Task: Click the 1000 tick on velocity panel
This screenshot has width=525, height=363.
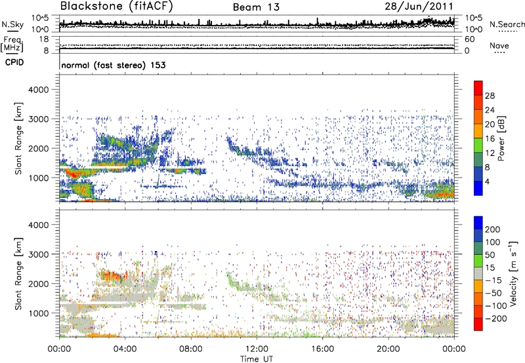Action: click(x=38, y=313)
